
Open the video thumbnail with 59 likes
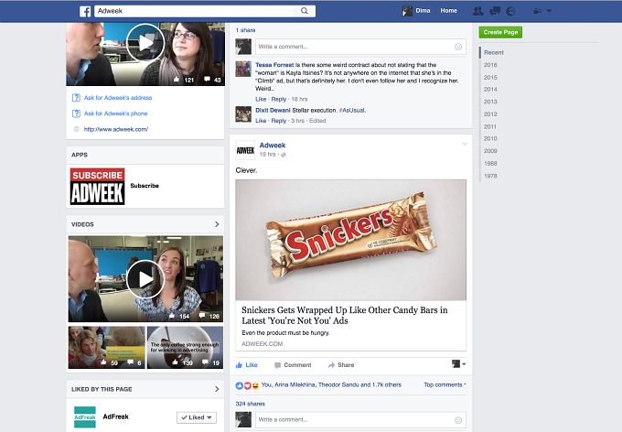pos(107,348)
